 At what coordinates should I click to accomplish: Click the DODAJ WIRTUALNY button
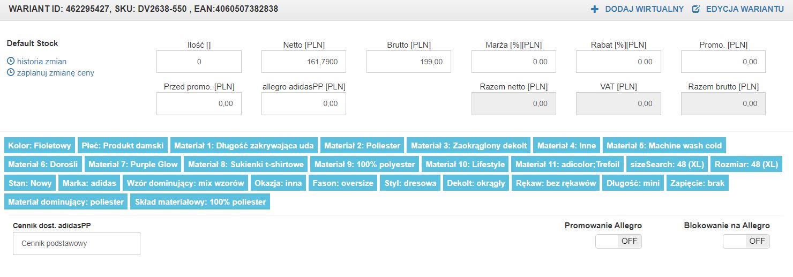click(x=644, y=9)
